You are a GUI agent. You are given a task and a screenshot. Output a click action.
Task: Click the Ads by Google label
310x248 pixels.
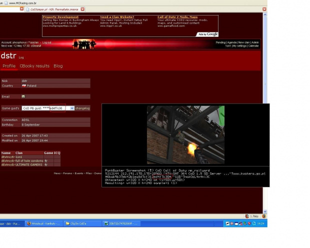pyautogui.click(x=208, y=34)
